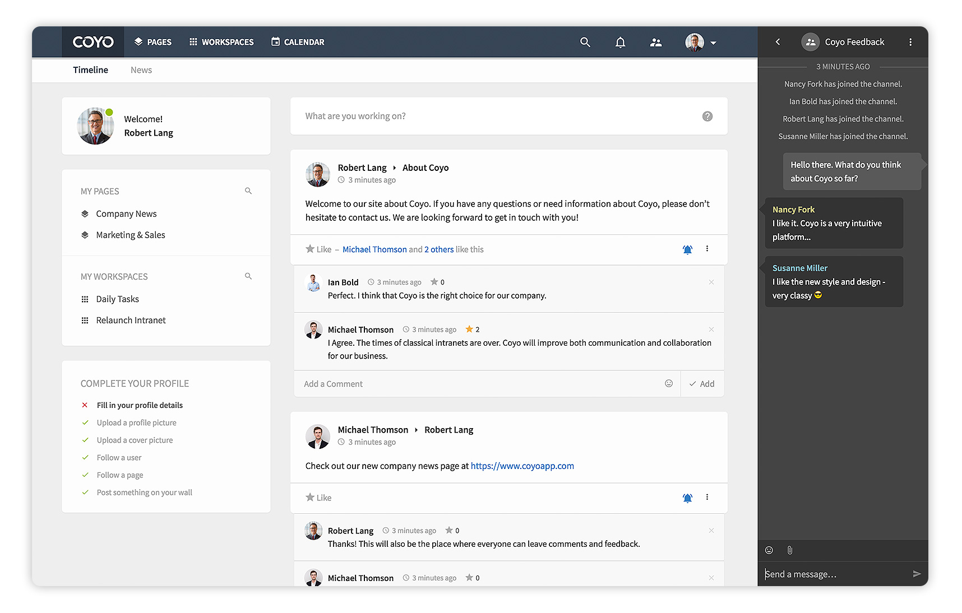The image size is (962, 613).
Task: Click the Pages layers icon
Action: pyautogui.click(x=138, y=41)
